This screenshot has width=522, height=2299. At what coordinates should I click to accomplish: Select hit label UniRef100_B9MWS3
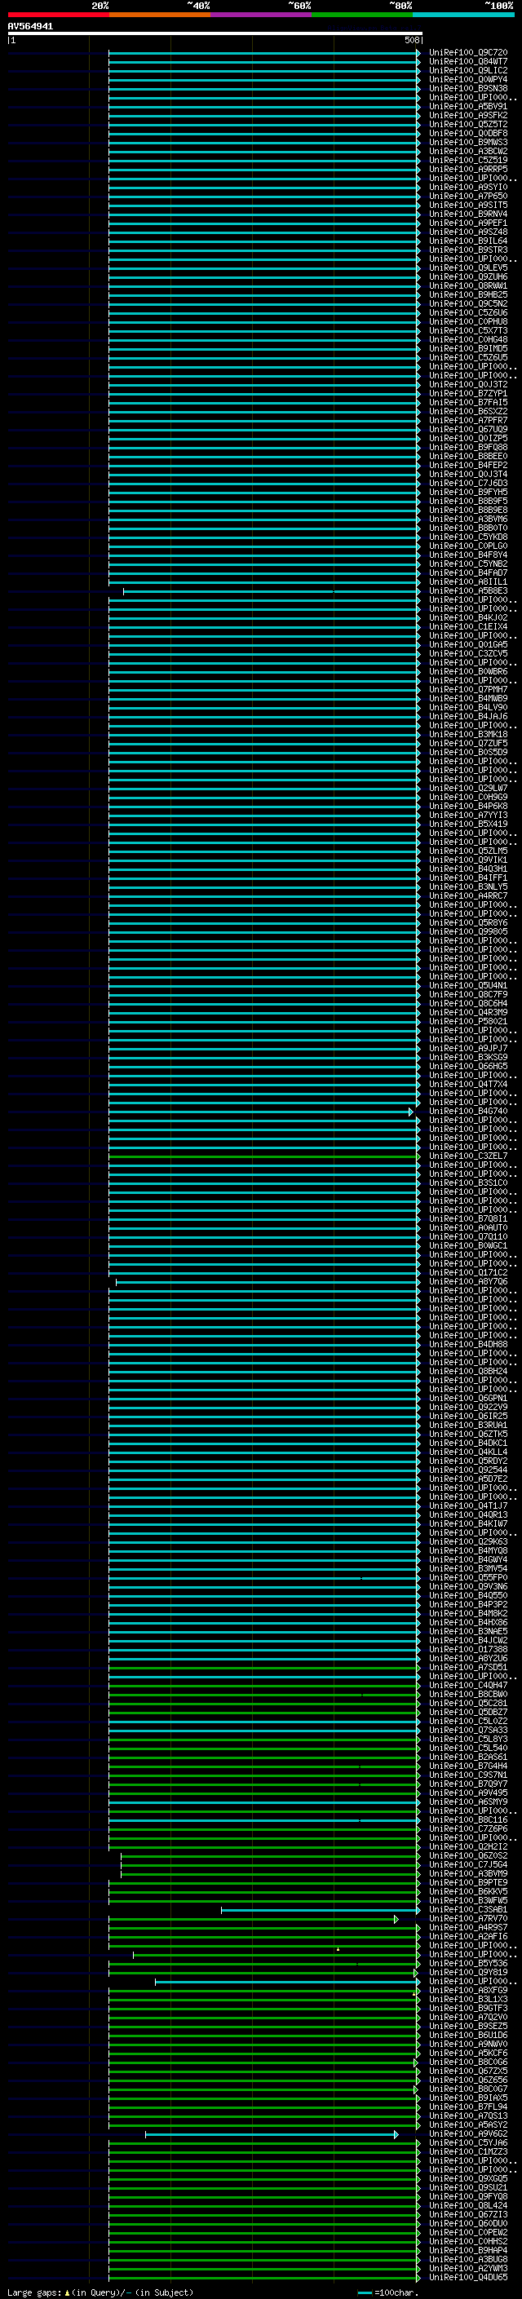pyautogui.click(x=467, y=142)
